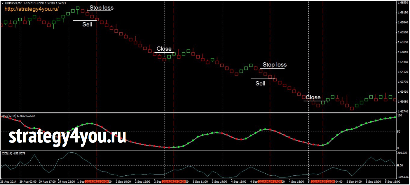
Task: Click the 2014.09.03 09:00 time marker
Action: click(174, 182)
